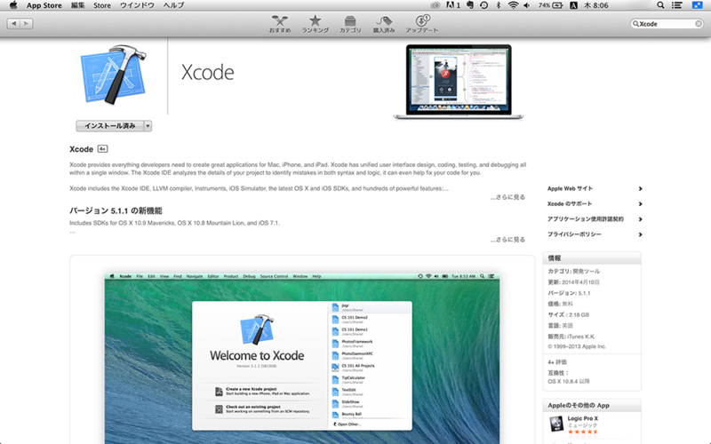This screenshot has height=444, width=711.
Task: Click the chevron next to Xcode のサポート
Action: (x=640, y=204)
